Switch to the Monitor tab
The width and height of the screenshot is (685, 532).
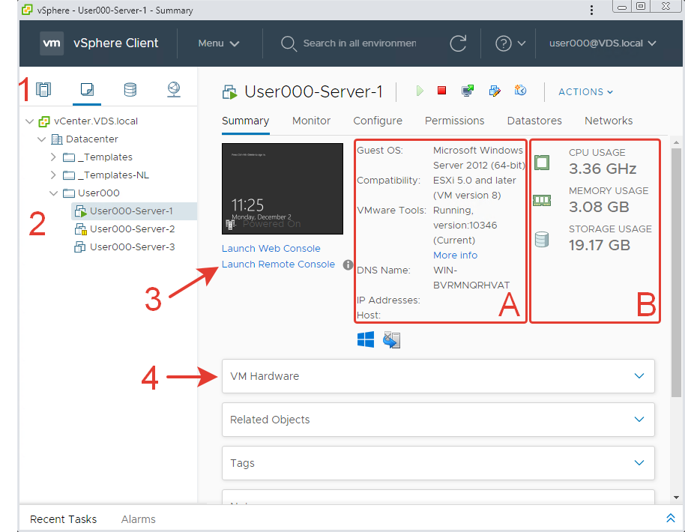pyautogui.click(x=312, y=121)
